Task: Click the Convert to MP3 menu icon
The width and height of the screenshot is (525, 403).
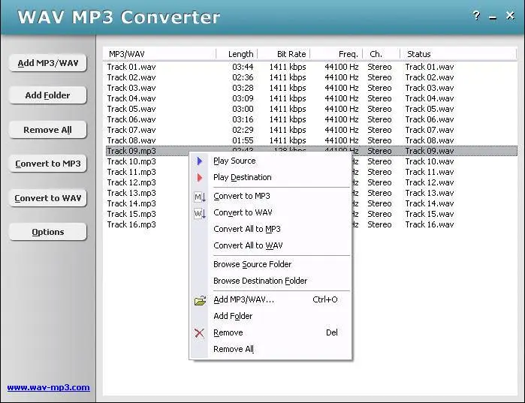Action: coord(200,197)
